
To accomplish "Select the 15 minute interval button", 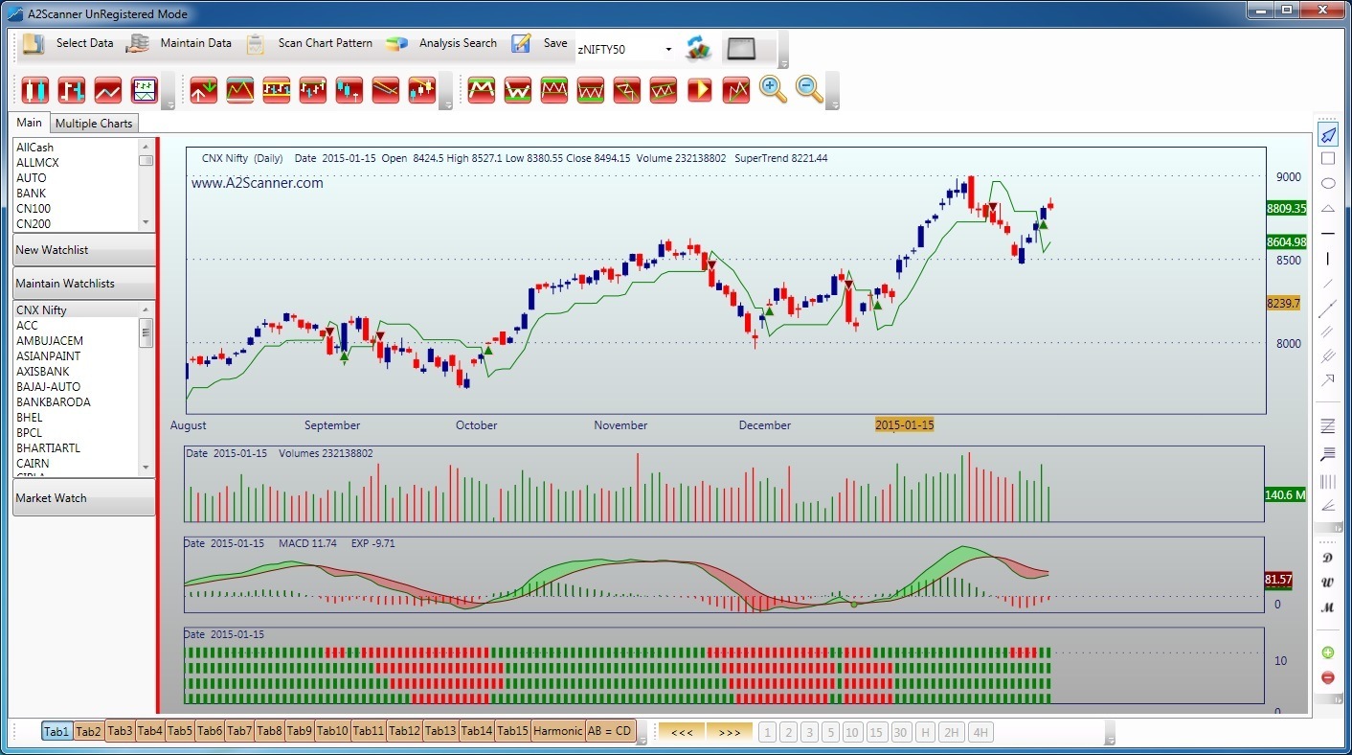I will point(876,733).
